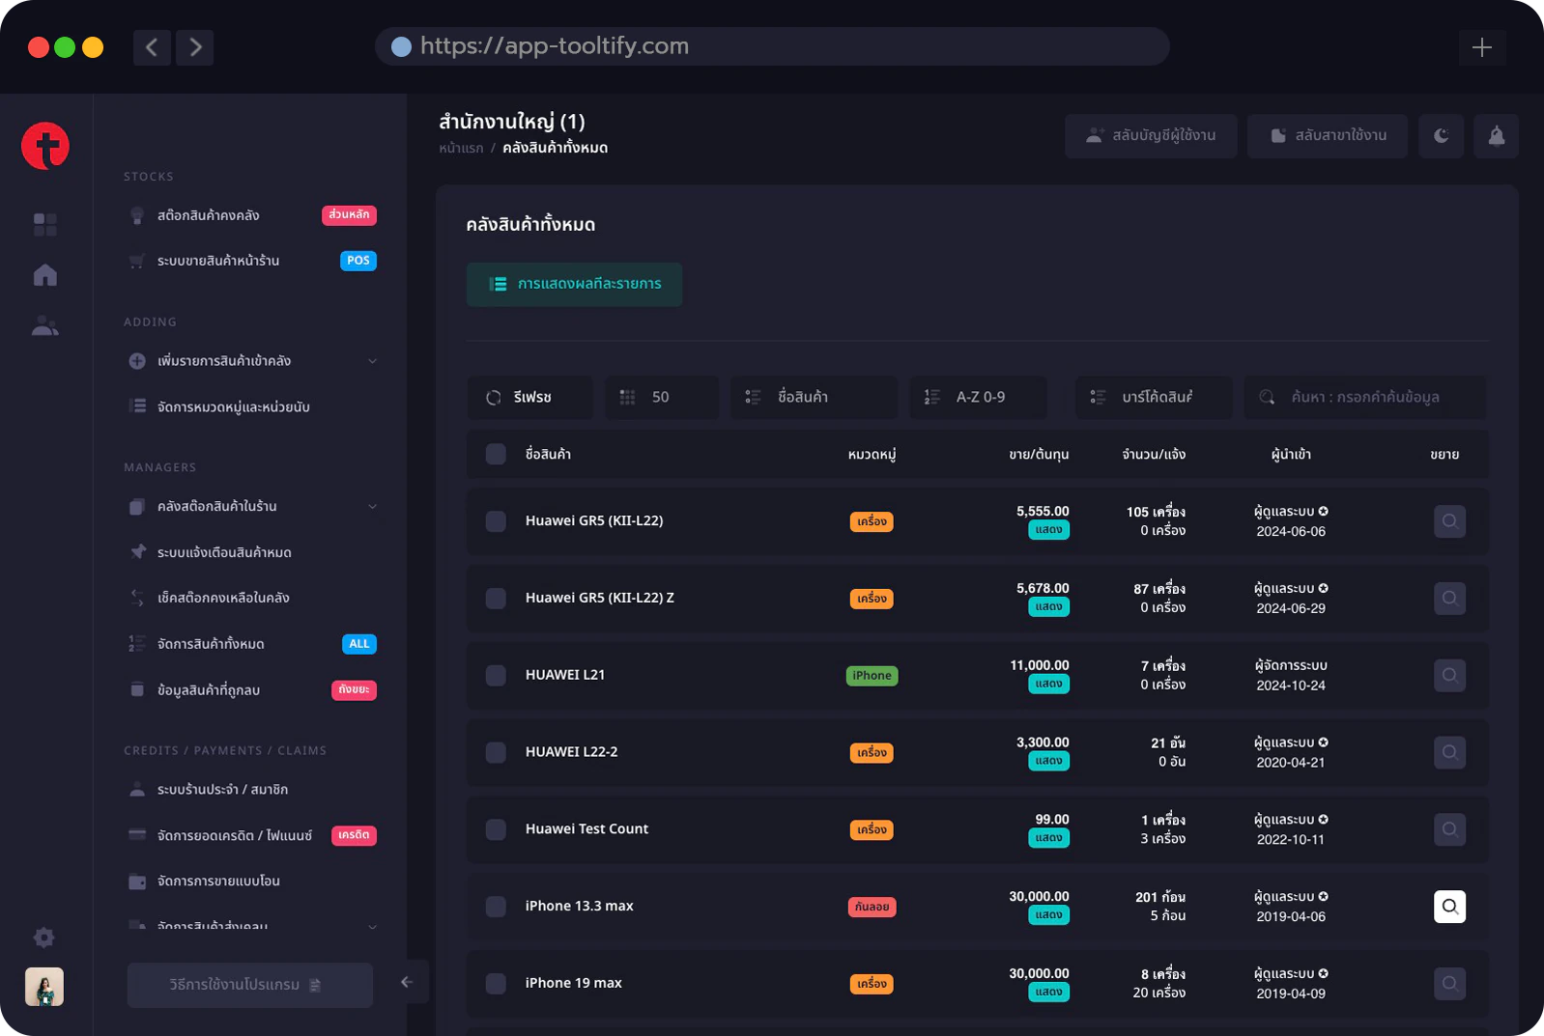Open ระบบขายสินค้าหน้าร้าน POS menu item
The image size is (1544, 1036).
(253, 261)
